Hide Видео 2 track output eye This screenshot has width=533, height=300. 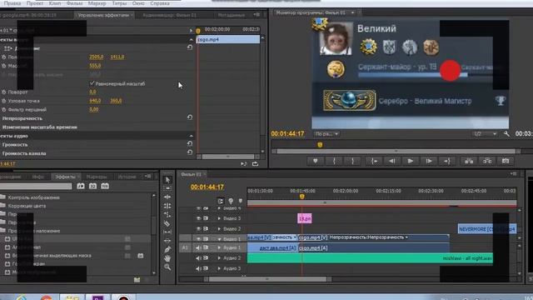coord(199,229)
